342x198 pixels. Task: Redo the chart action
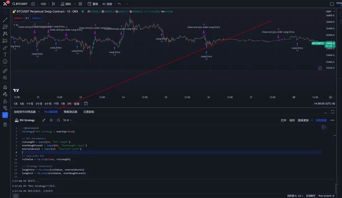point(127,4)
